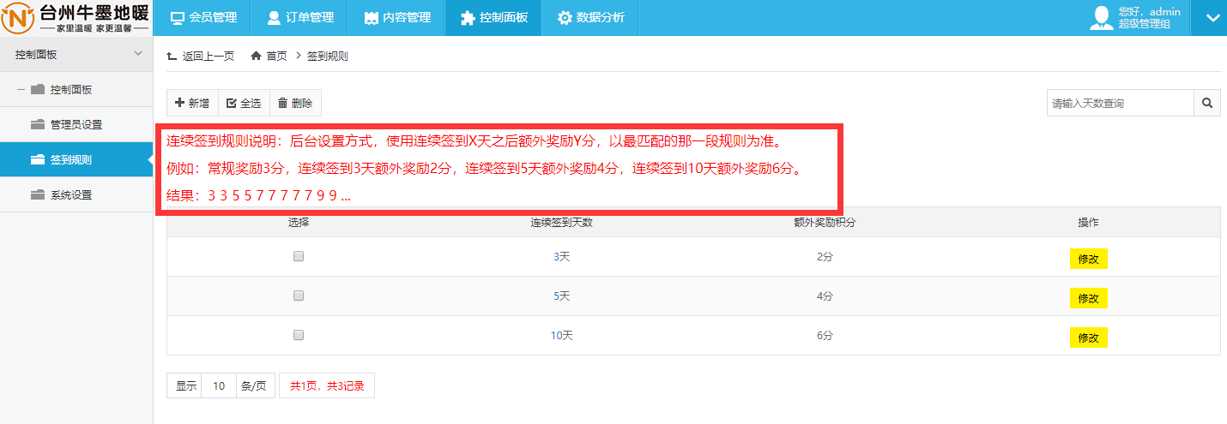1227x424 pixels.
Task: Click the puzzle icon on 控制面板 tab
Action: (x=468, y=18)
